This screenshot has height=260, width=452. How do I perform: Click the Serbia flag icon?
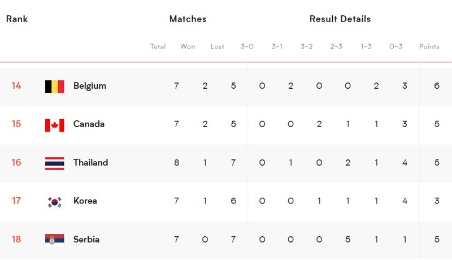click(x=54, y=240)
